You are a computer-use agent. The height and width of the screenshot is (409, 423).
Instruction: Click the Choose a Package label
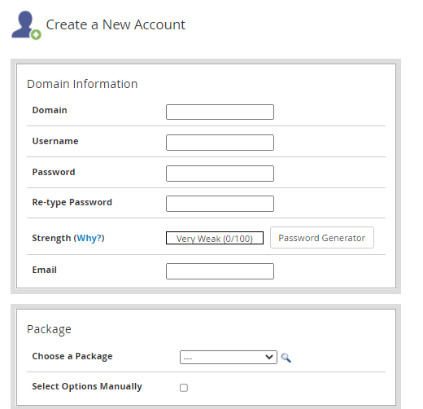pos(72,356)
